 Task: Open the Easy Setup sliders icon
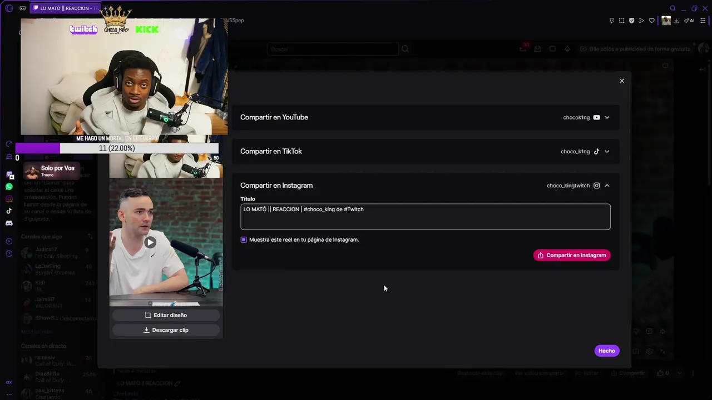tap(703, 21)
